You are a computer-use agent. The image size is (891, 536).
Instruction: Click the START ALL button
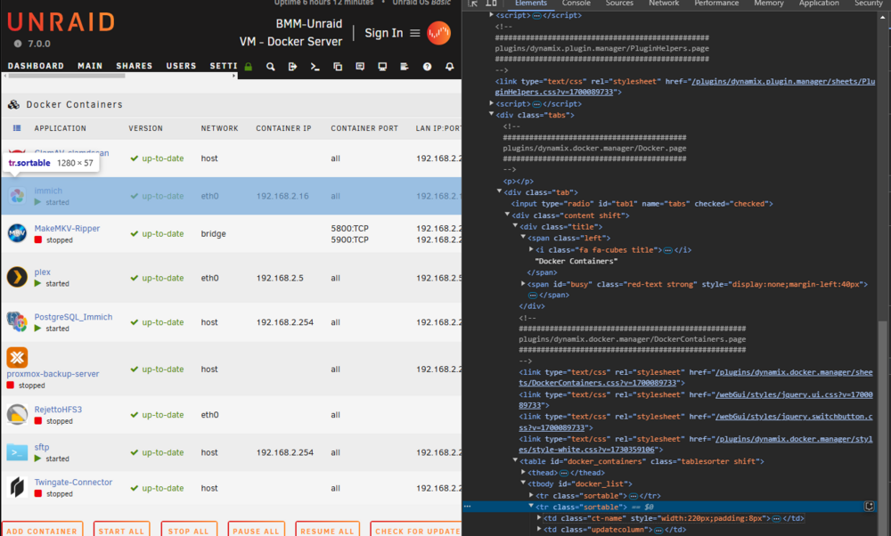121,531
